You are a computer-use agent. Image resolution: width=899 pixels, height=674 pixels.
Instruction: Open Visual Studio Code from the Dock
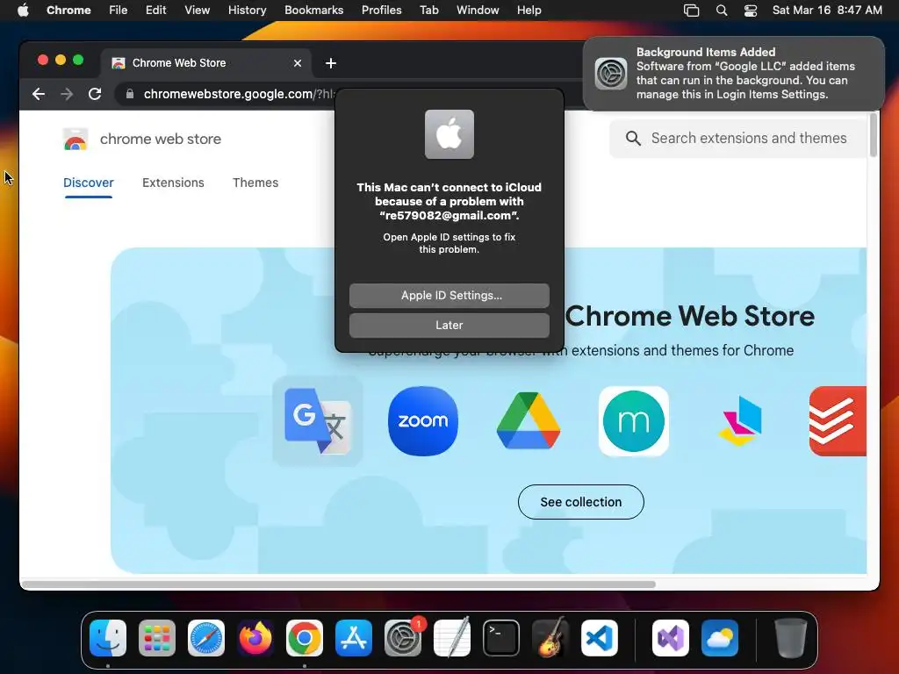click(x=599, y=638)
